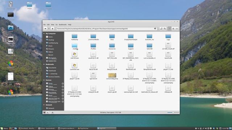232x130 pixels.
Task: Collapse the Network sidebar section
Action: point(44,105)
